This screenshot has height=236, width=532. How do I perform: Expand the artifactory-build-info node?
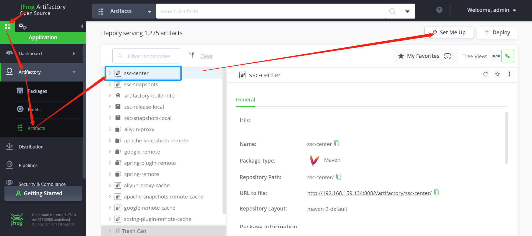point(110,96)
